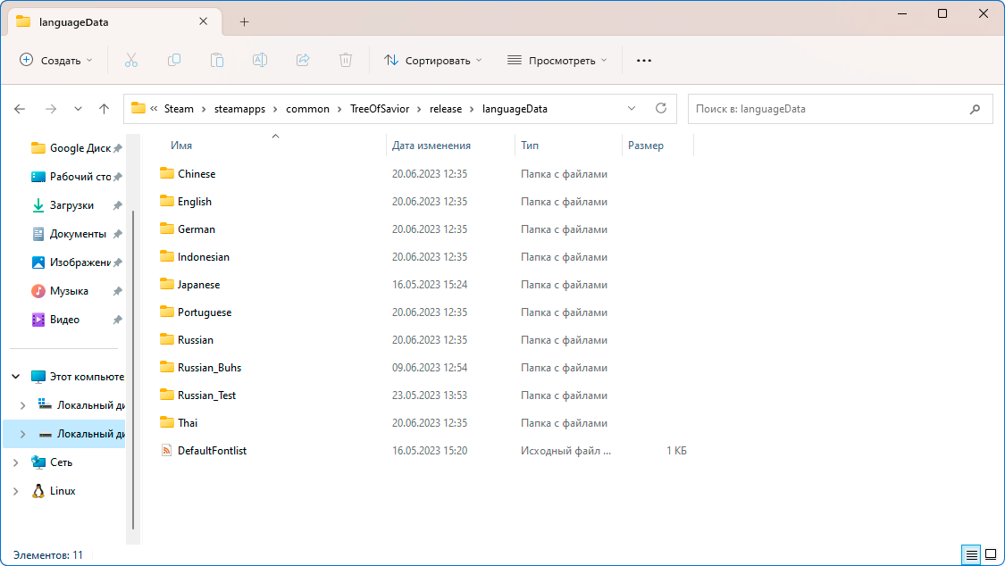Go up one folder level
This screenshot has width=1005, height=566.
104,109
